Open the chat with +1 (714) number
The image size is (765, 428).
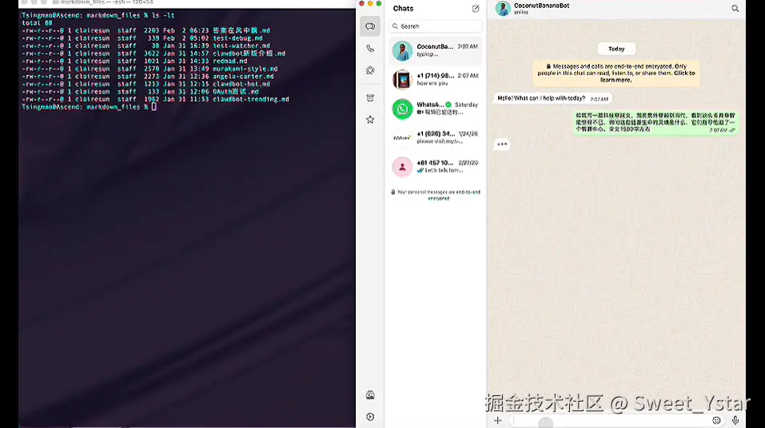[x=436, y=80]
